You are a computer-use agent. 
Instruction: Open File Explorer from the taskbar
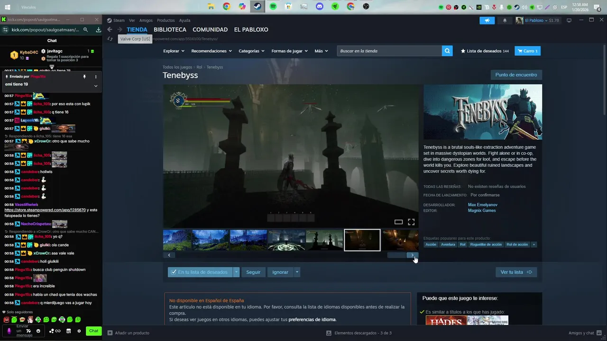click(x=211, y=7)
